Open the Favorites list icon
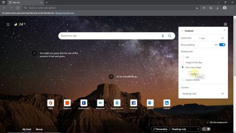The width and height of the screenshot is (236, 133). pyautogui.click(x=204, y=8)
